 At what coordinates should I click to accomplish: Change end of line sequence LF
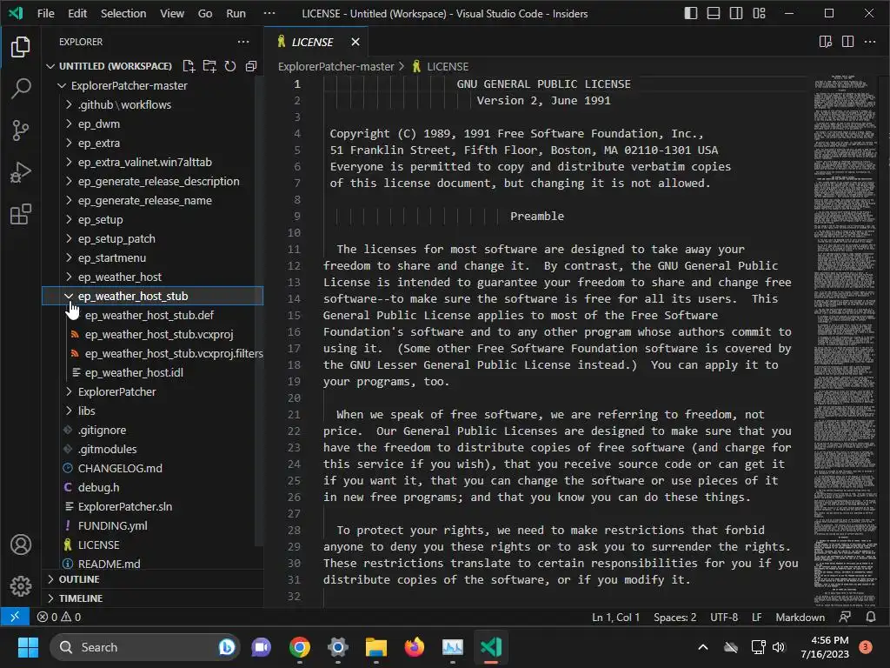click(757, 617)
